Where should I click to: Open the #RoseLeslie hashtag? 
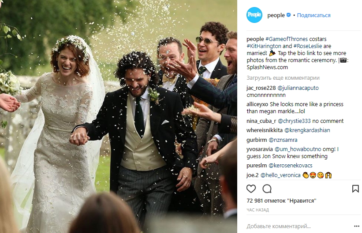[x=307, y=46]
